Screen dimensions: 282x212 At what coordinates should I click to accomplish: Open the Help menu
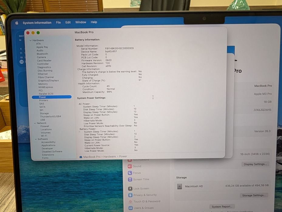click(x=94, y=22)
